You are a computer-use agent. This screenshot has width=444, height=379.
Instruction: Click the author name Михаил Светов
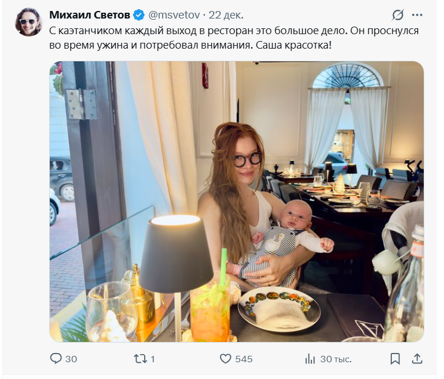coord(90,14)
